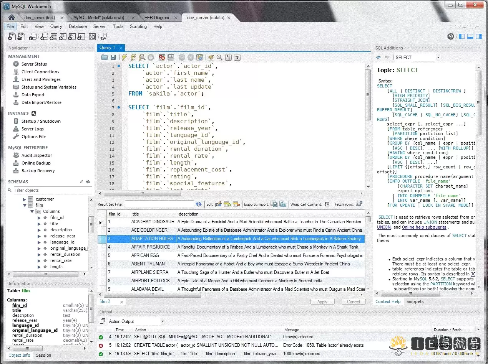
Task: Open the Online help subqueries link
Action: 424,227
